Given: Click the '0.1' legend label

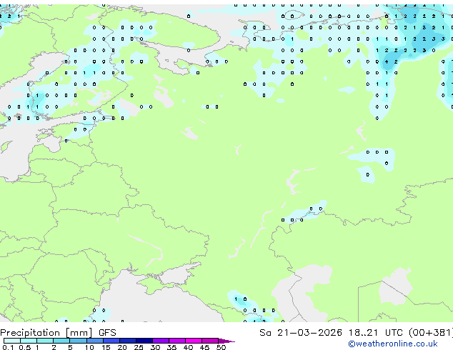Looking at the screenshot, I should (x=8, y=347).
